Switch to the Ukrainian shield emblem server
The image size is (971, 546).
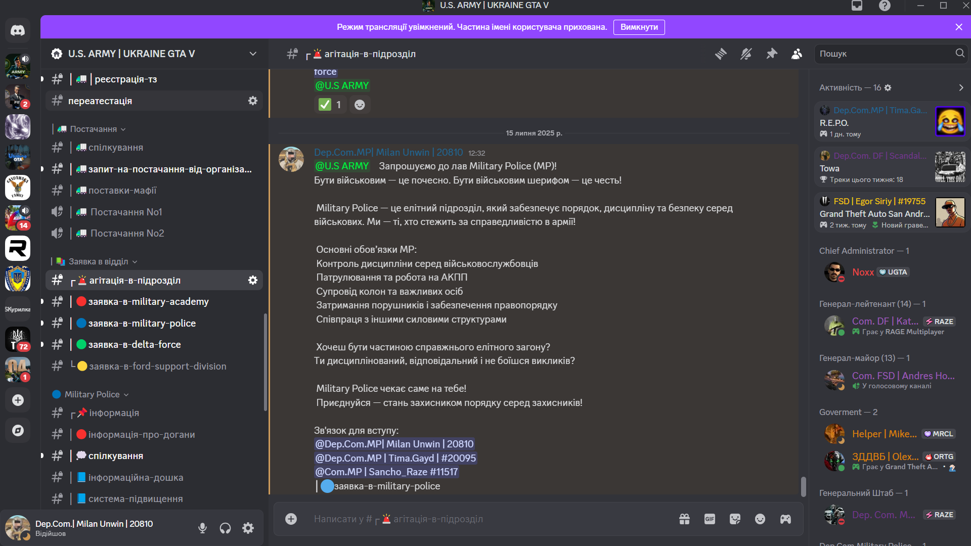tap(18, 279)
